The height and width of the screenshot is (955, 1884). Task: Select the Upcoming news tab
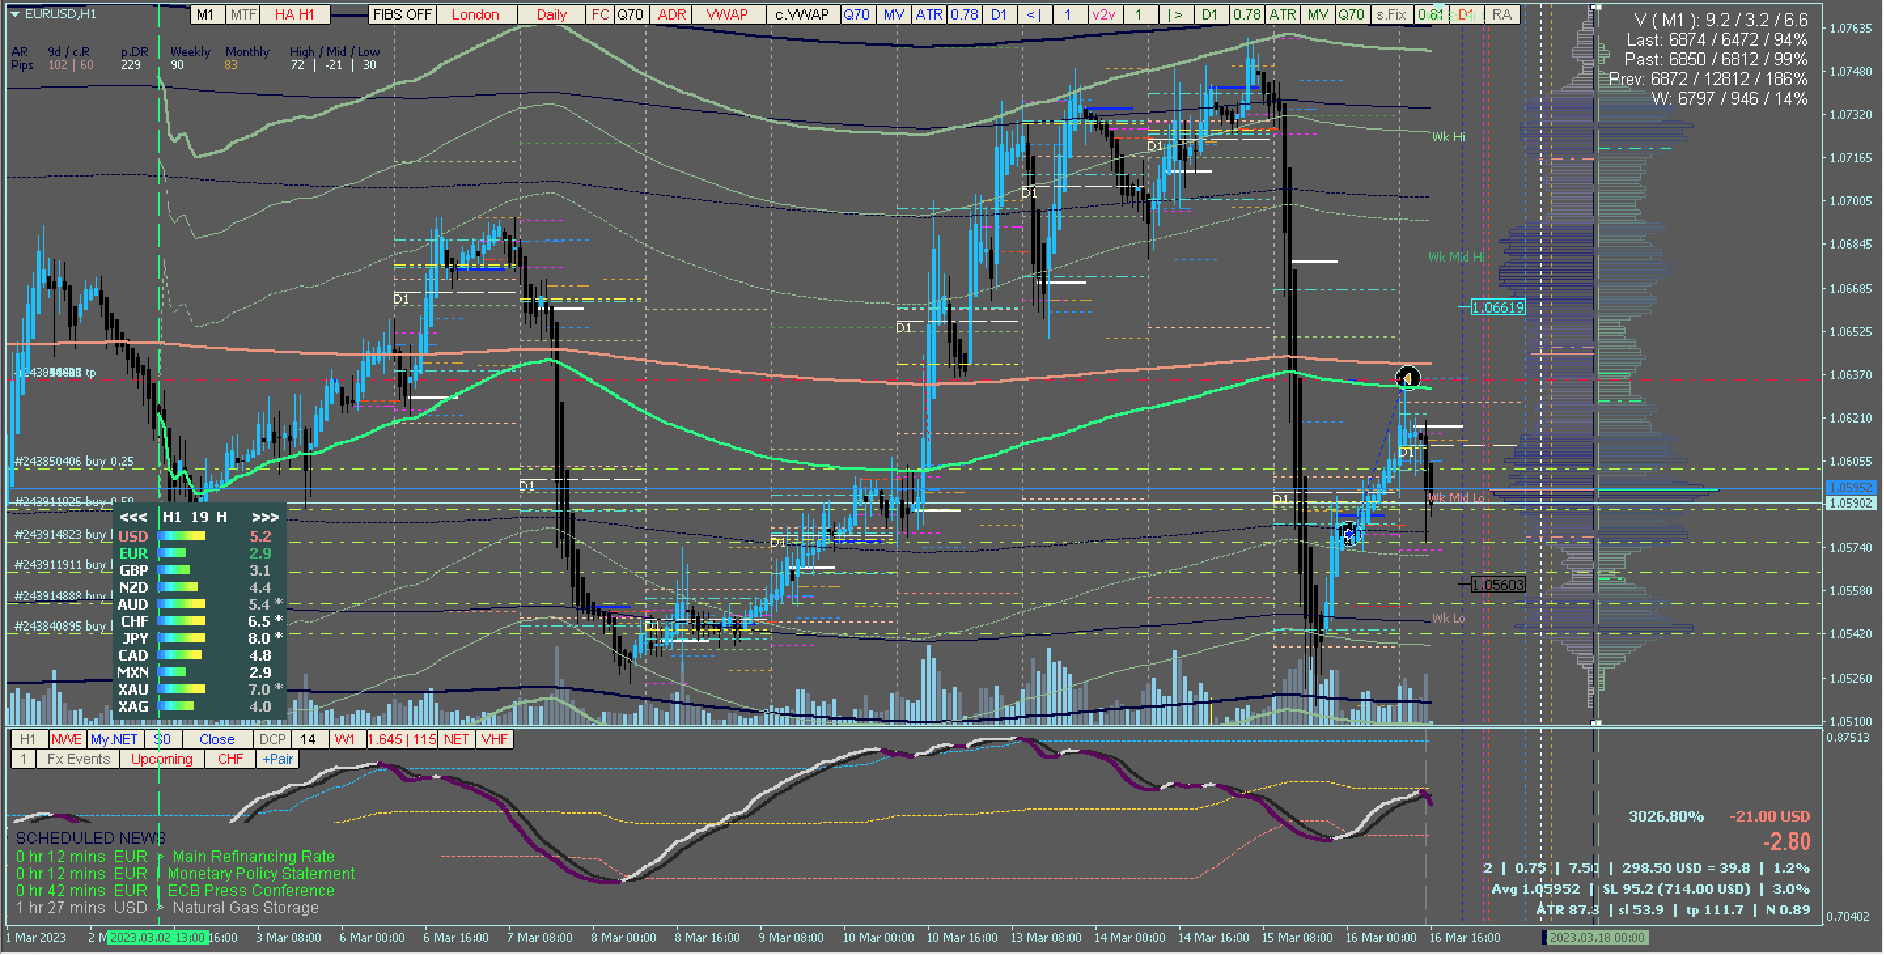(x=162, y=760)
